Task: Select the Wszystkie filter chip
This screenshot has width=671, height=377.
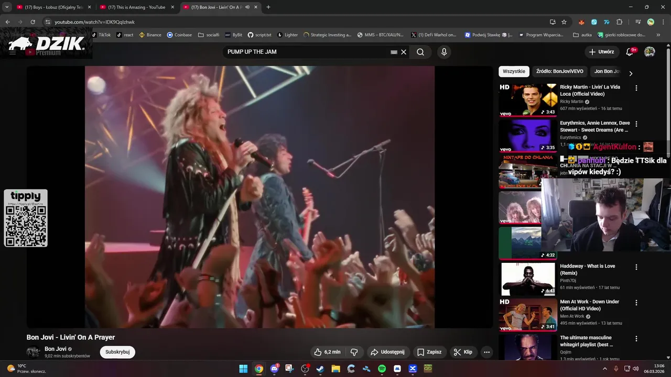Action: 514,71
